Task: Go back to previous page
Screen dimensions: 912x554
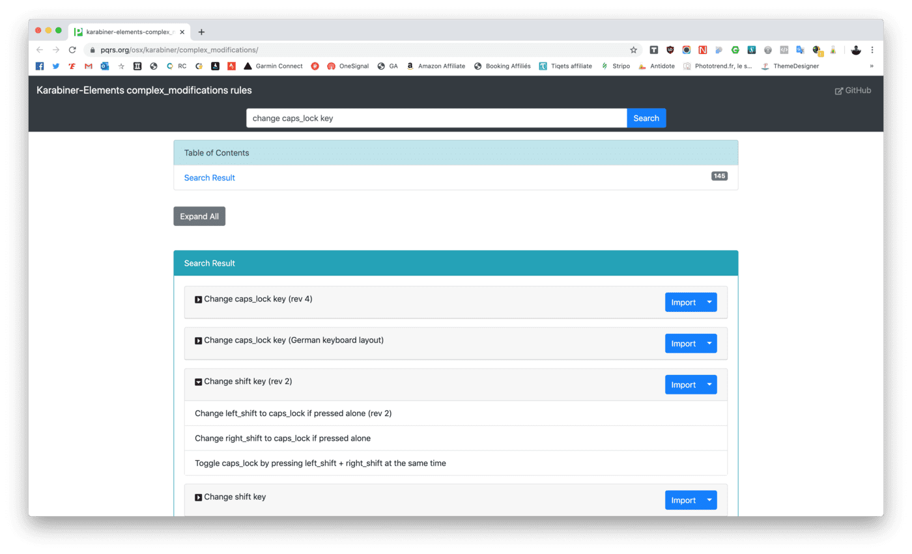Action: (x=40, y=49)
